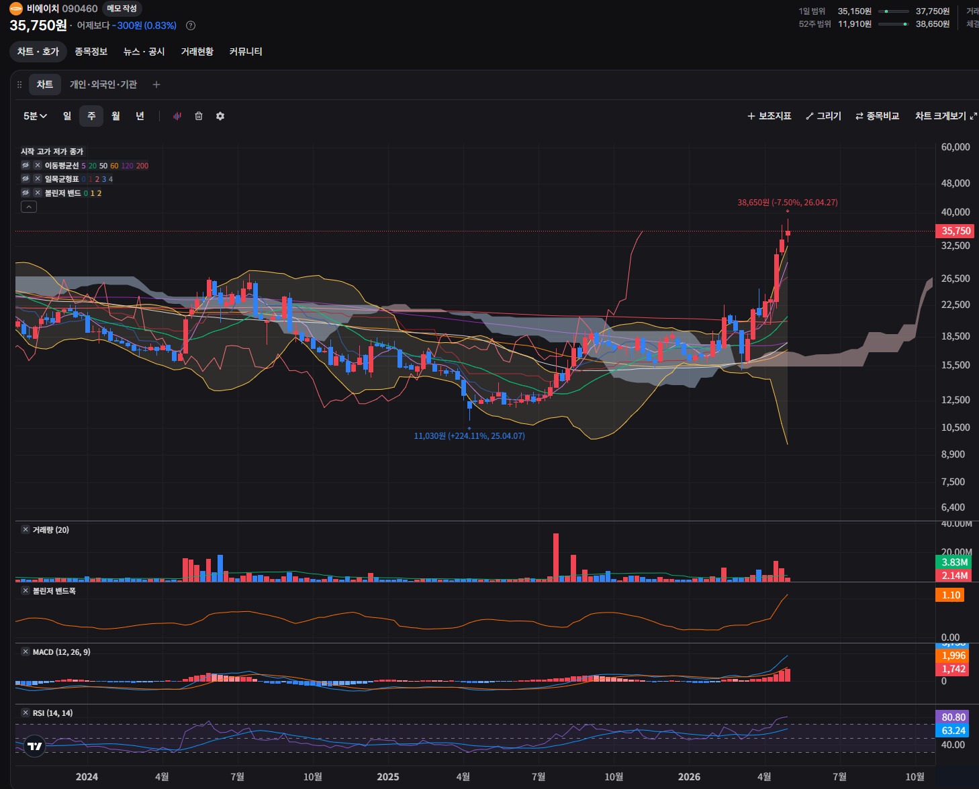979x789 pixels.
Task: Toggle visibility of 볼린저 밴드 indicator
Action: click(26, 193)
